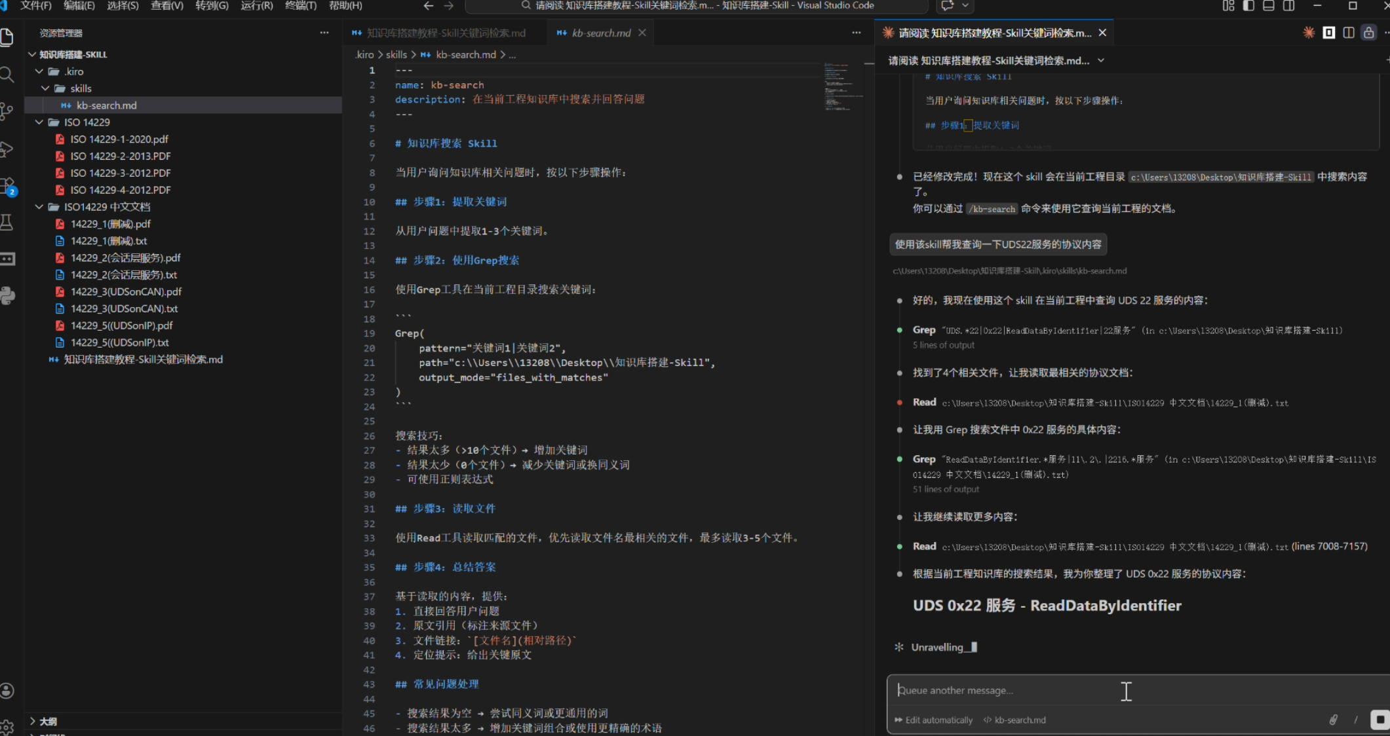Open the Search view in the activity bar
Viewport: 1390px width, 736px height.
click(x=7, y=75)
